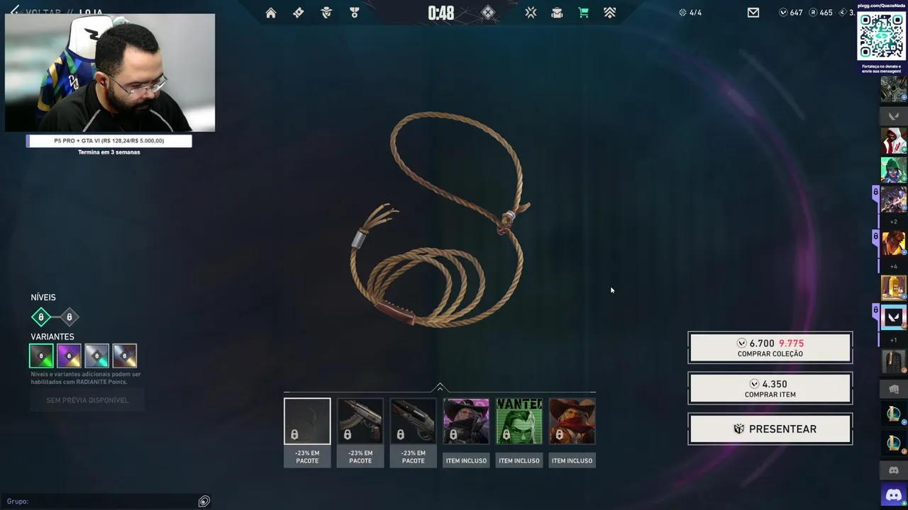
Task: Click the Valorant Points balance showing 647
Action: [791, 13]
